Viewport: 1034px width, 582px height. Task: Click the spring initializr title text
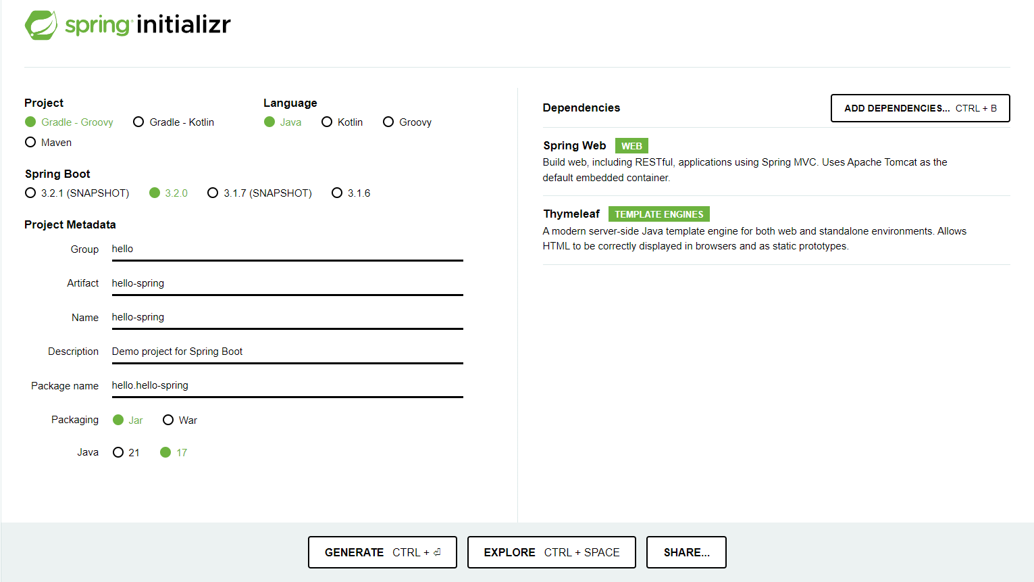pos(148,25)
